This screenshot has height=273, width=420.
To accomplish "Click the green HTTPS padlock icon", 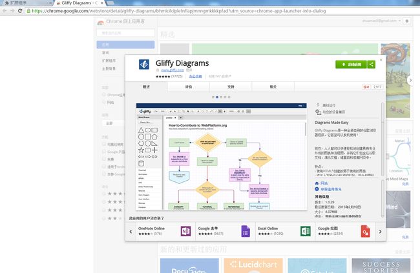I will [28, 11].
